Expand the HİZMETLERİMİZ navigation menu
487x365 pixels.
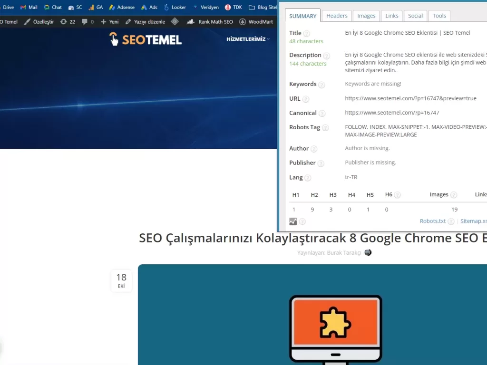click(248, 39)
